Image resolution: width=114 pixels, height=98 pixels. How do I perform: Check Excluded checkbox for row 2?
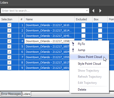[83, 30]
